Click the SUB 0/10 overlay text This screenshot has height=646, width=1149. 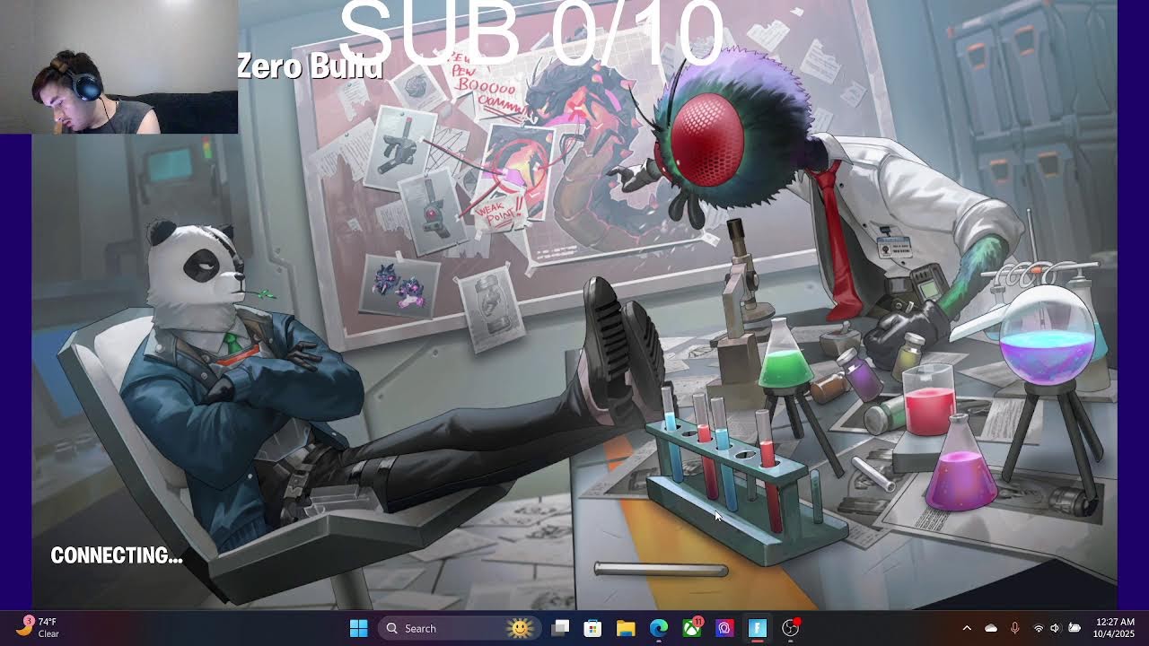click(531, 33)
